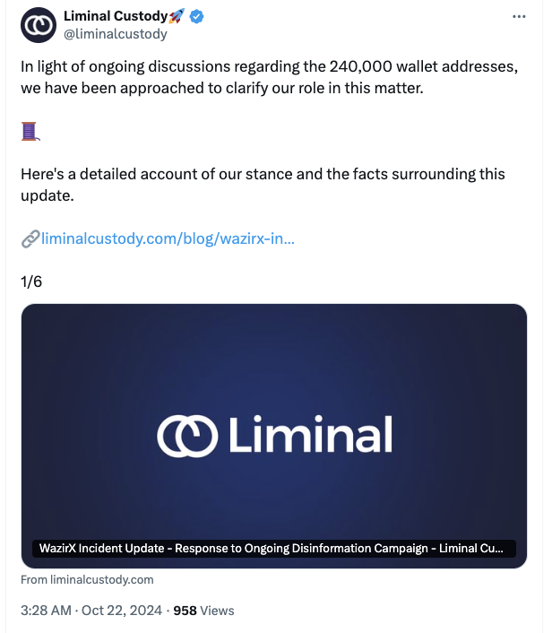The width and height of the screenshot is (552, 633).
Task: Open the liminalcustody.com/blog/wazirx-in… link
Action: (x=168, y=238)
